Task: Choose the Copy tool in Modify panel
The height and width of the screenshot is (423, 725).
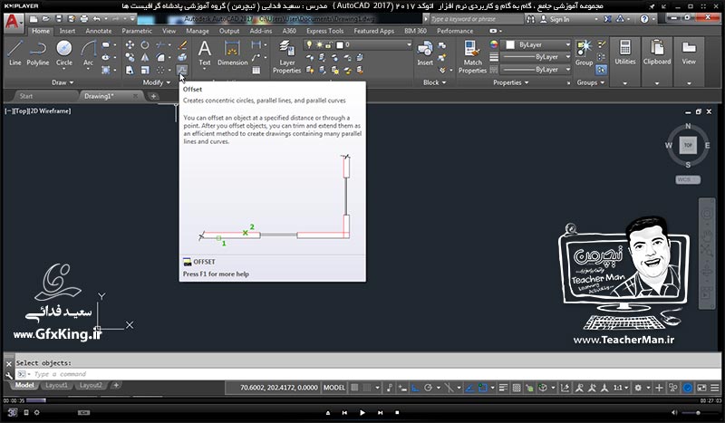Action: pos(130,57)
